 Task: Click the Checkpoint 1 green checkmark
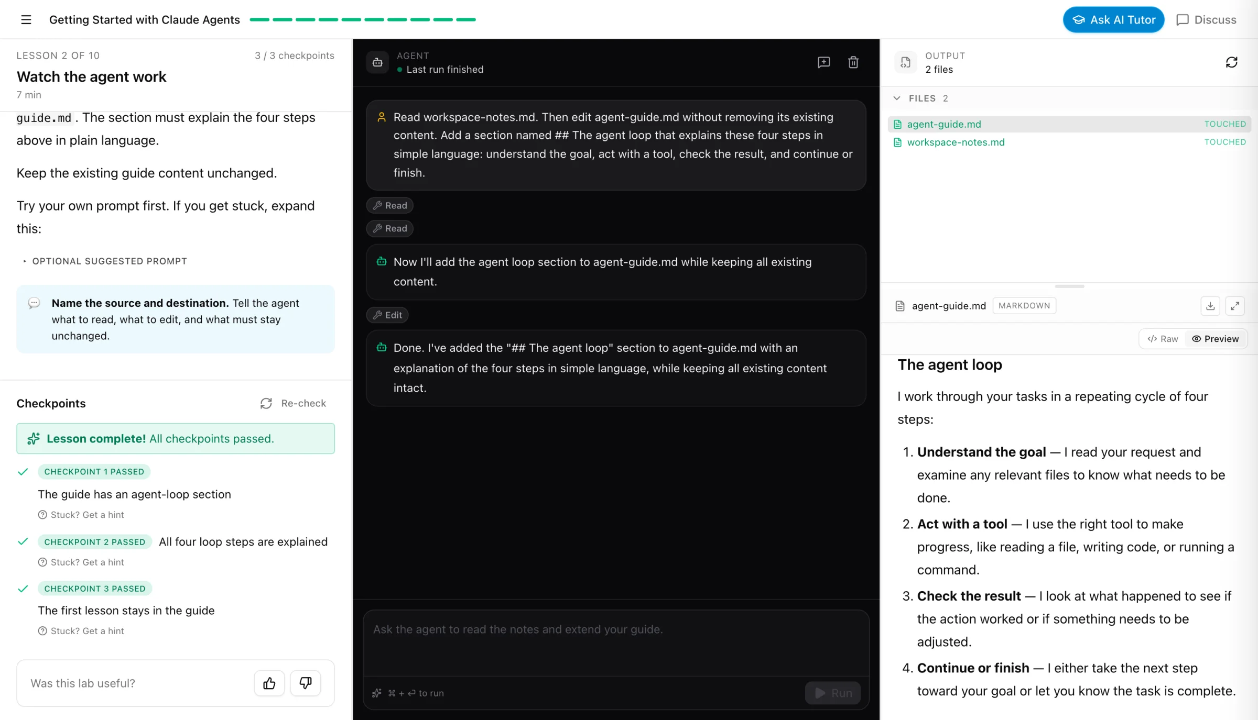(x=23, y=471)
